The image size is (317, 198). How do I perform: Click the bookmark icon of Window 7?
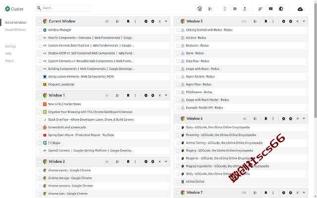[x=265, y=193]
